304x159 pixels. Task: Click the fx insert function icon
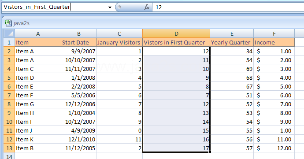(147, 7)
